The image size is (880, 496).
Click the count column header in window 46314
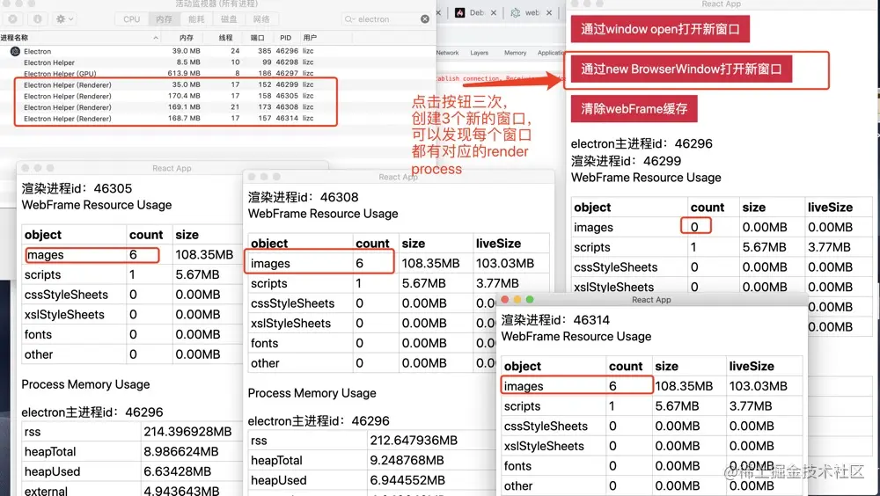tap(625, 367)
